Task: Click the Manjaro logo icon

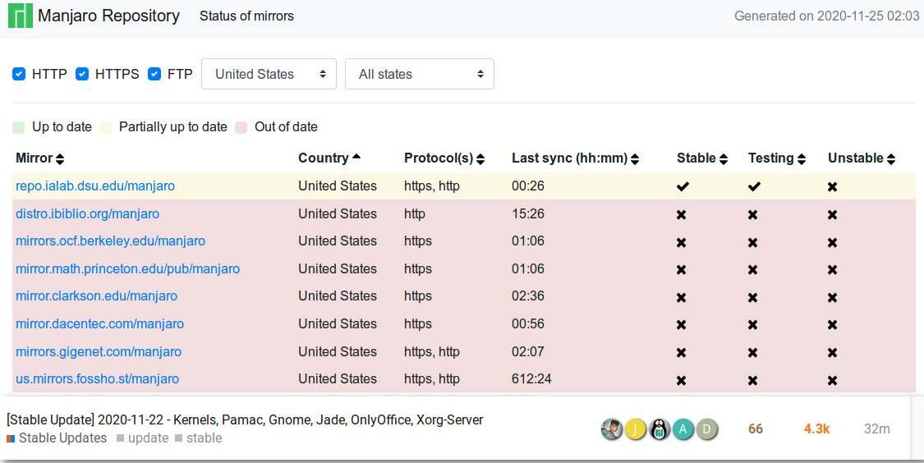Action: (x=20, y=16)
